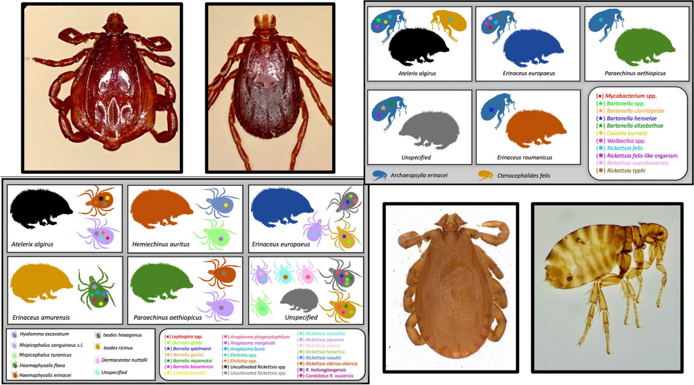Click the small gray hedgehog in tick Unspecified box
Screen dimensions: 694x385
(299, 300)
